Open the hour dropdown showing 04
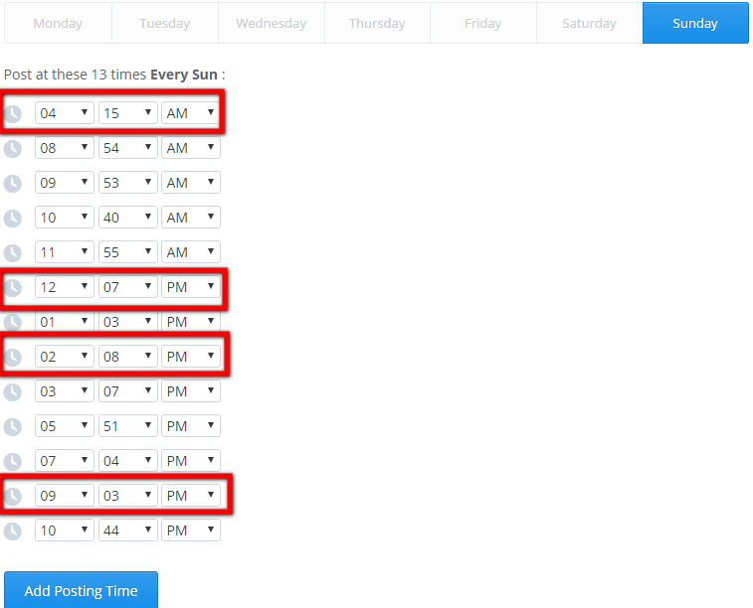 64,113
